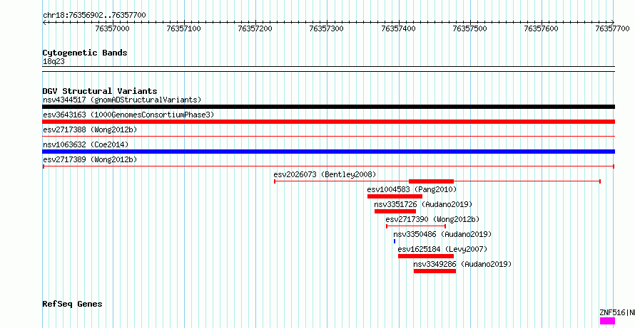635x328 pixels.
Task: Click the RefSeq Genes track title
Action: (x=72, y=304)
